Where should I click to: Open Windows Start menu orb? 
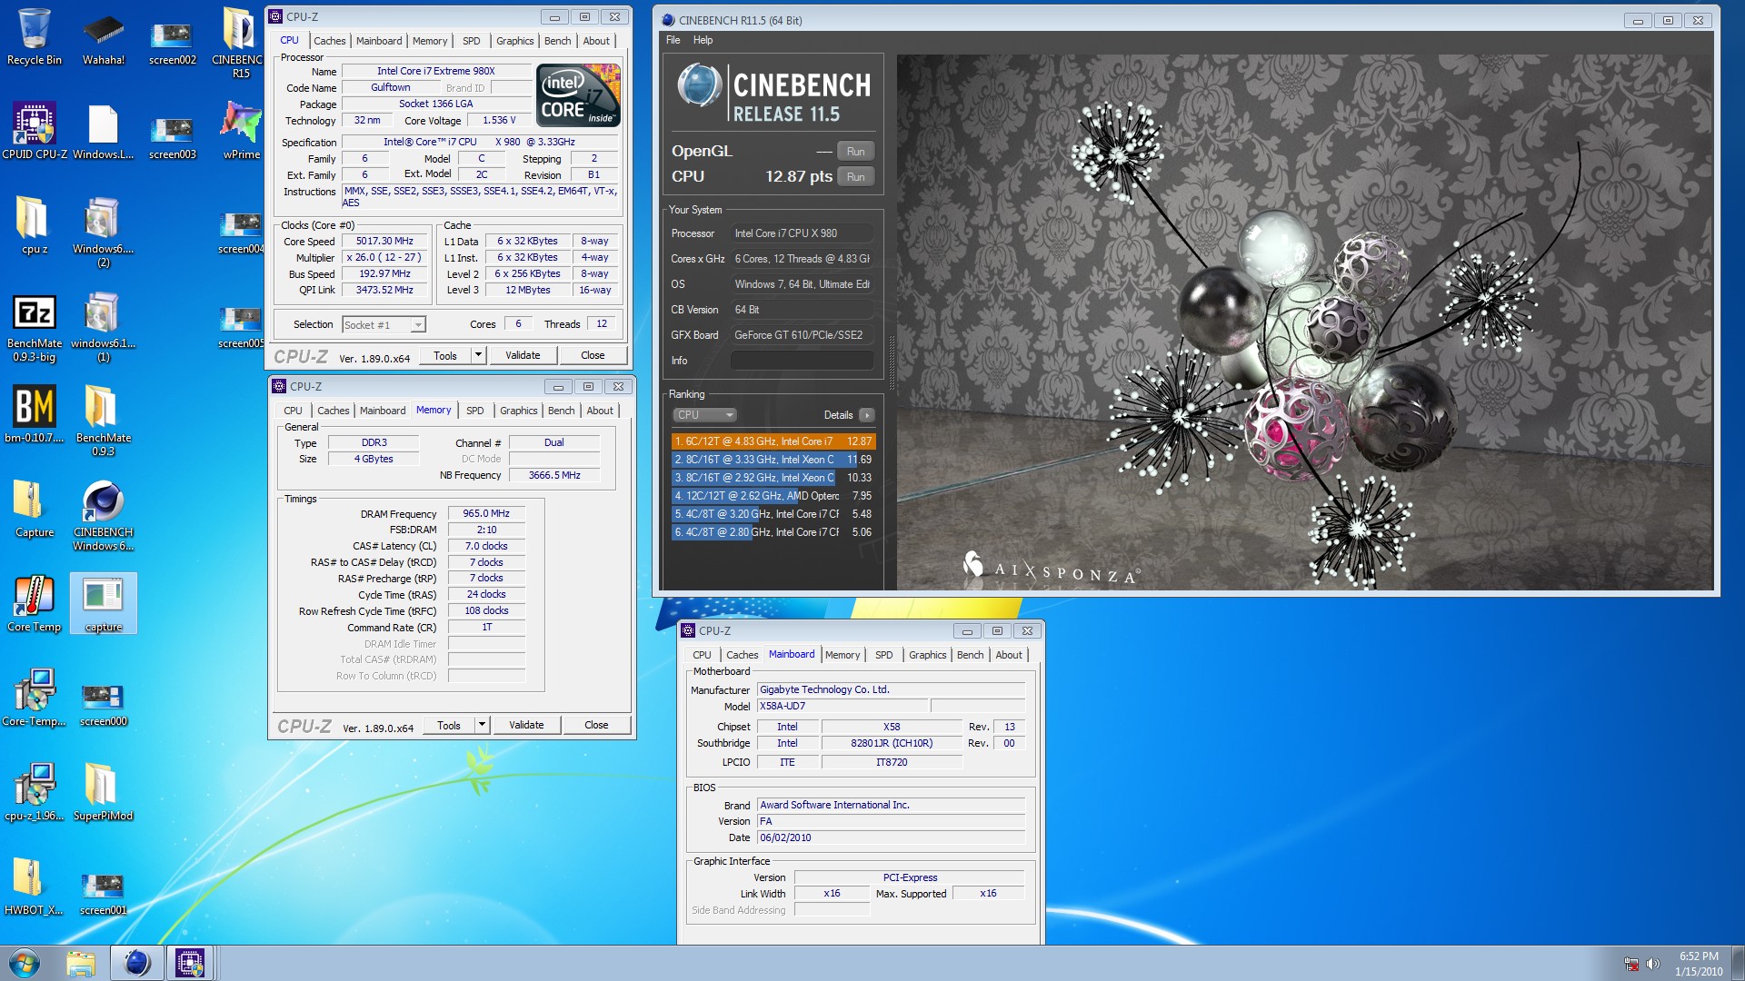coord(25,963)
